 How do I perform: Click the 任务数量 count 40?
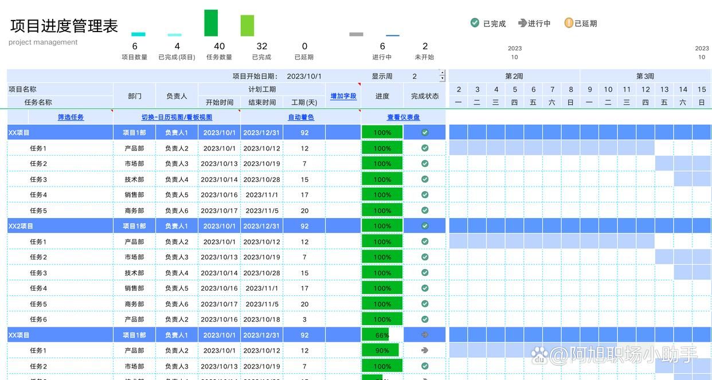click(x=220, y=46)
